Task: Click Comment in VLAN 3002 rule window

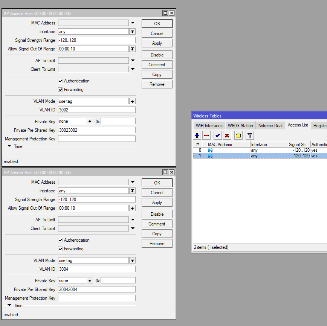Action: 157,65
